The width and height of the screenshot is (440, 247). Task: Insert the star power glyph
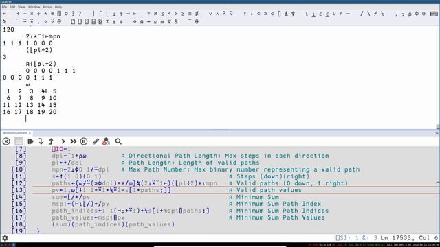[x=45, y=14]
